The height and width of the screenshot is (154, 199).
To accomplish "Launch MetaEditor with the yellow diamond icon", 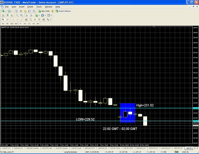I will pyautogui.click(x=53, y=11).
